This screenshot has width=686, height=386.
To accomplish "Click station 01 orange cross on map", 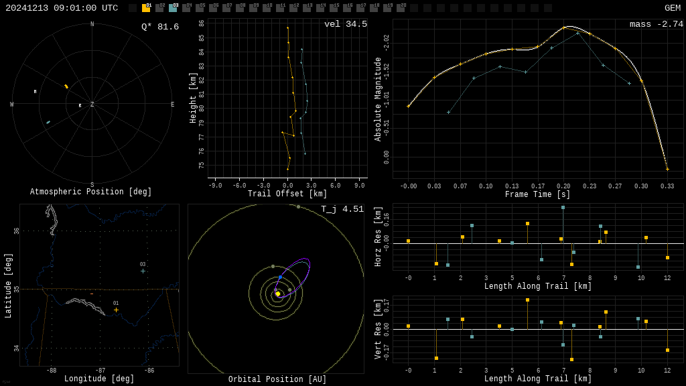I will click(116, 310).
